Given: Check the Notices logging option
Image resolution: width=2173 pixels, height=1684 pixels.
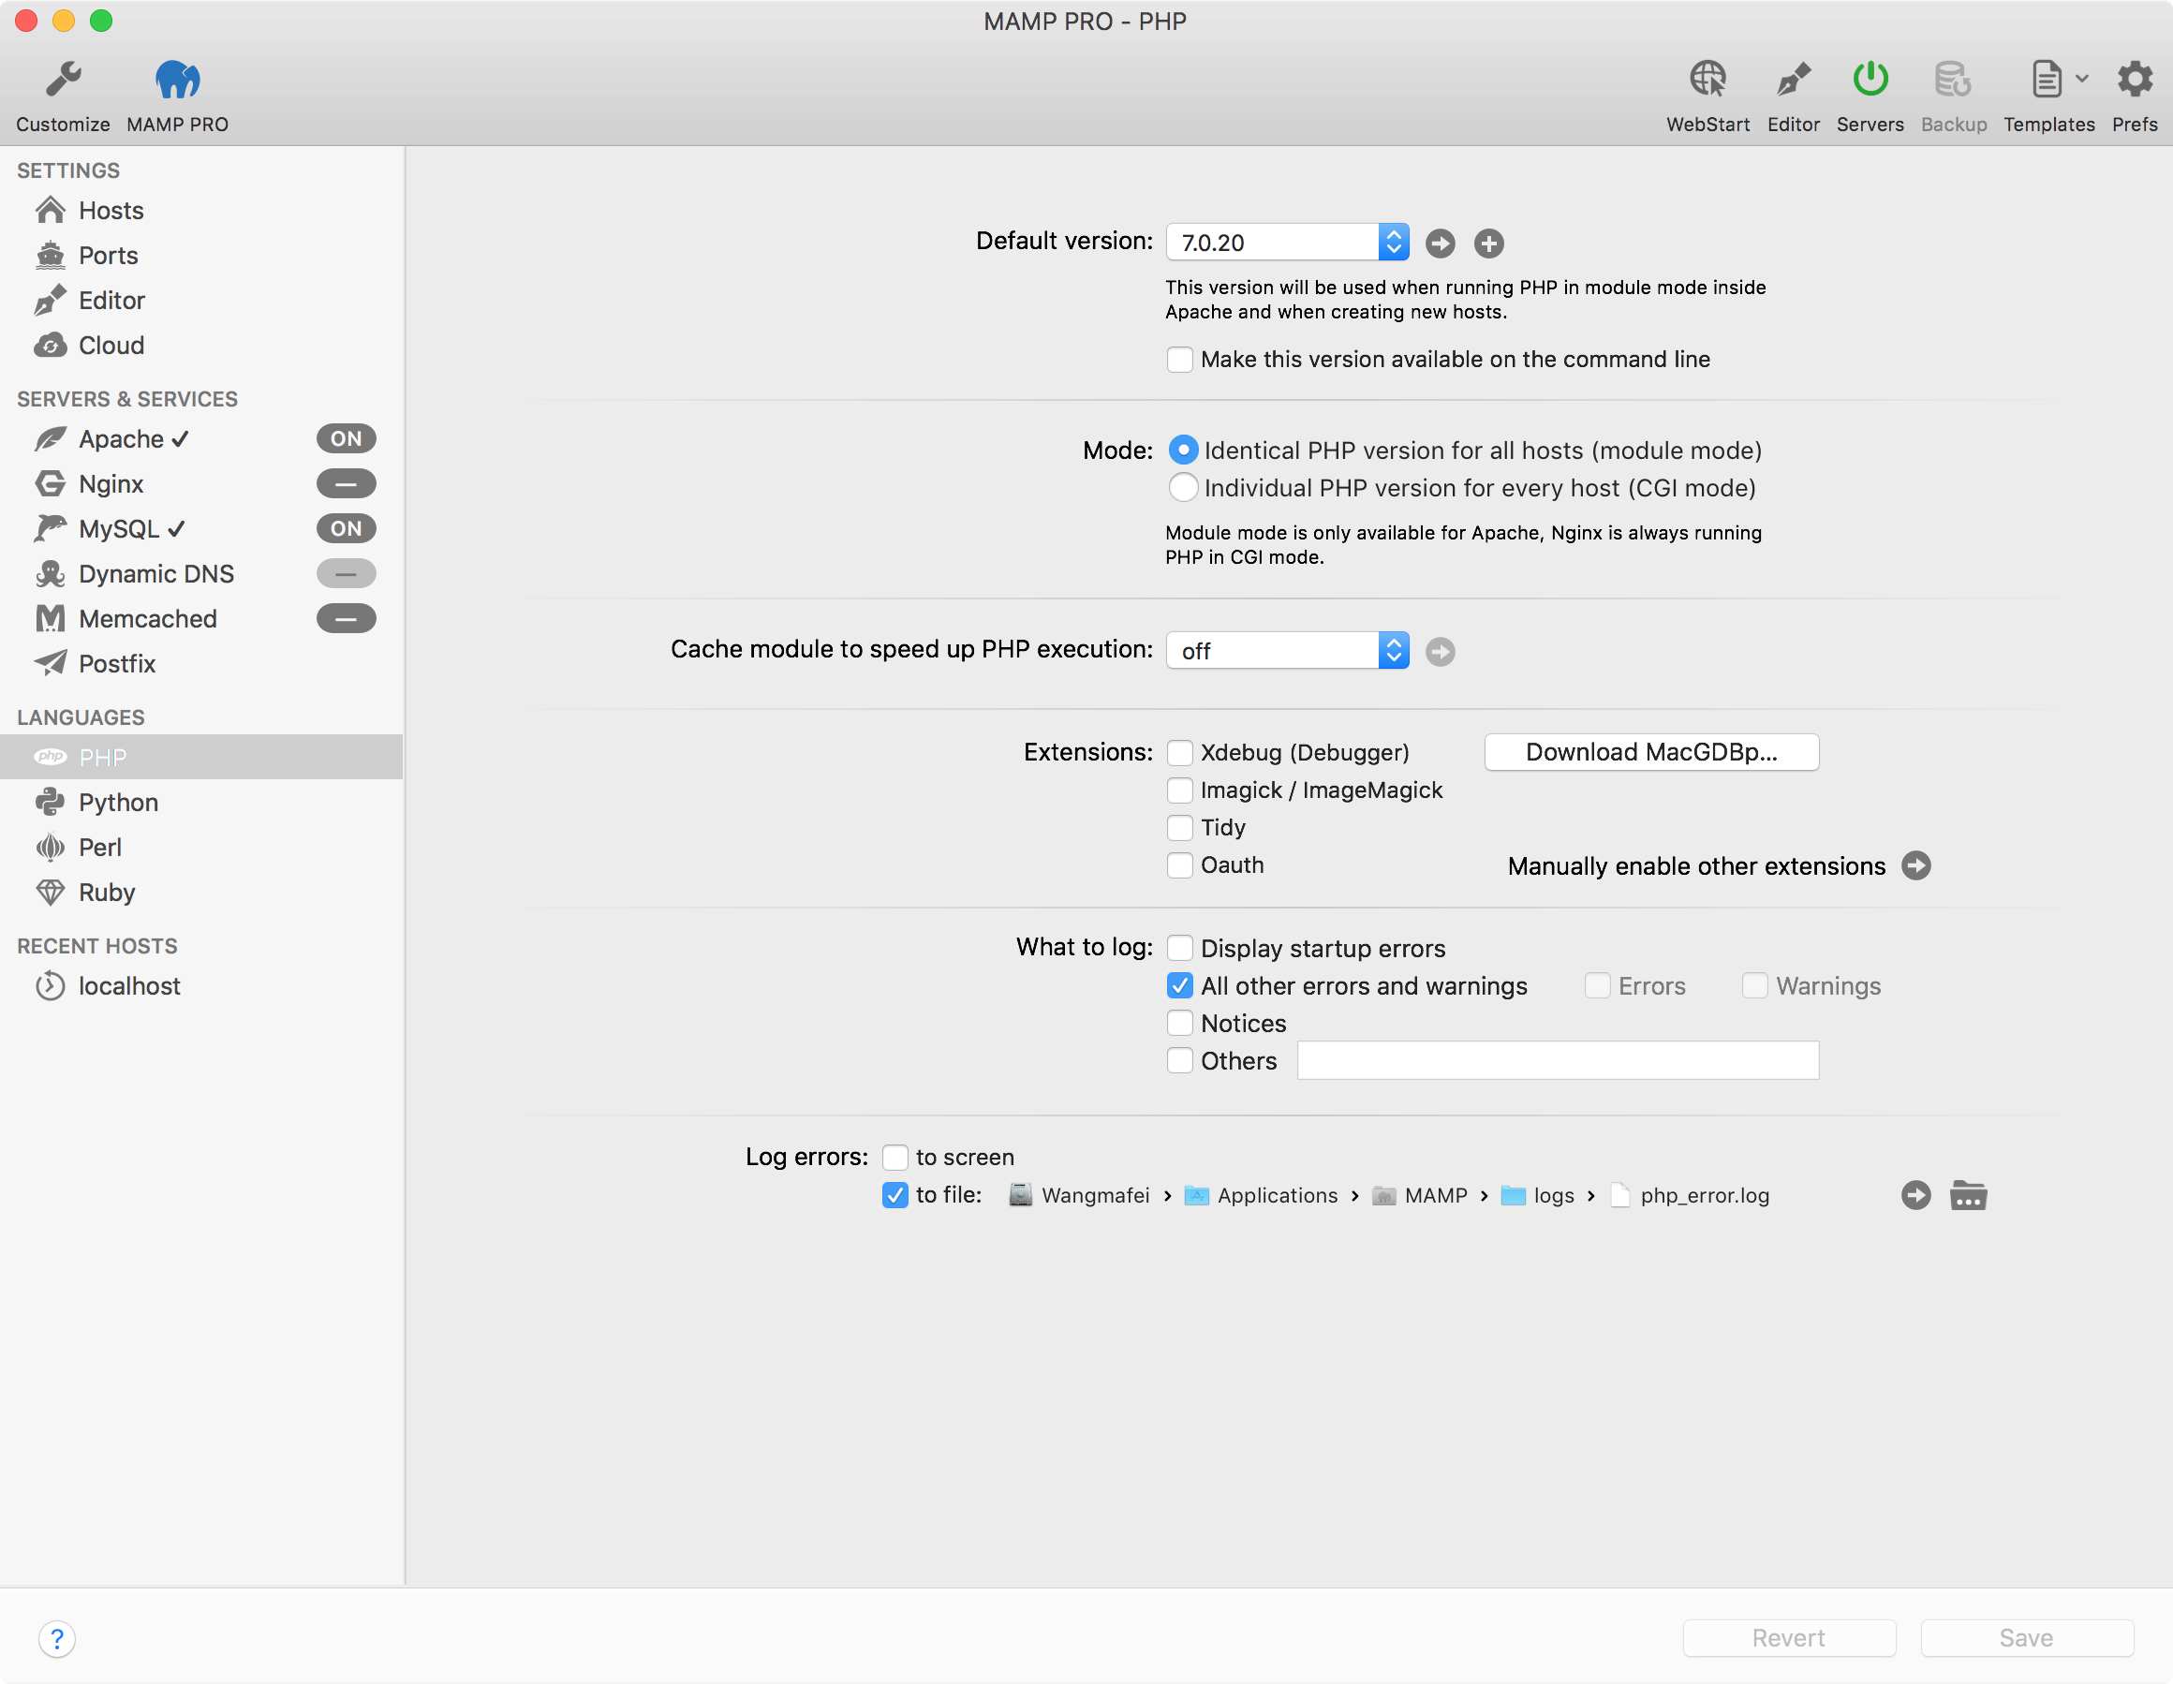Looking at the screenshot, I should [1179, 1023].
